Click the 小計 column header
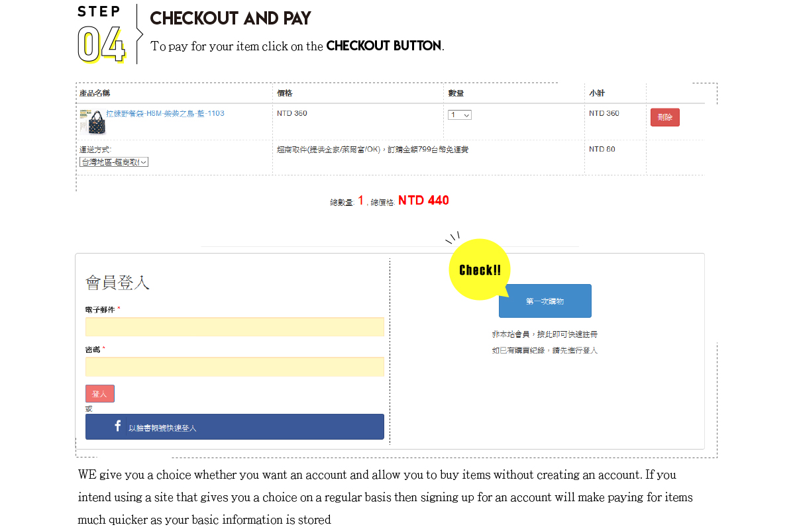Image resolution: width=795 pixels, height=531 pixels. (x=597, y=93)
